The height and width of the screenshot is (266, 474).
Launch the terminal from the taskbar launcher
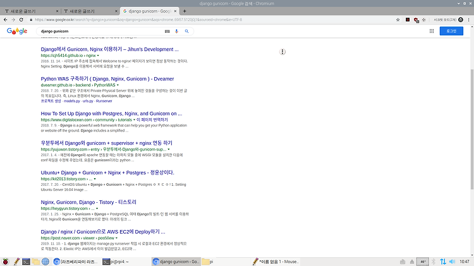tap(26, 262)
